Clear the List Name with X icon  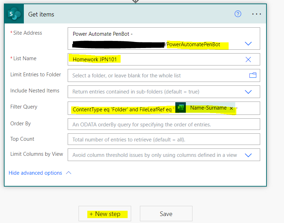point(248,60)
